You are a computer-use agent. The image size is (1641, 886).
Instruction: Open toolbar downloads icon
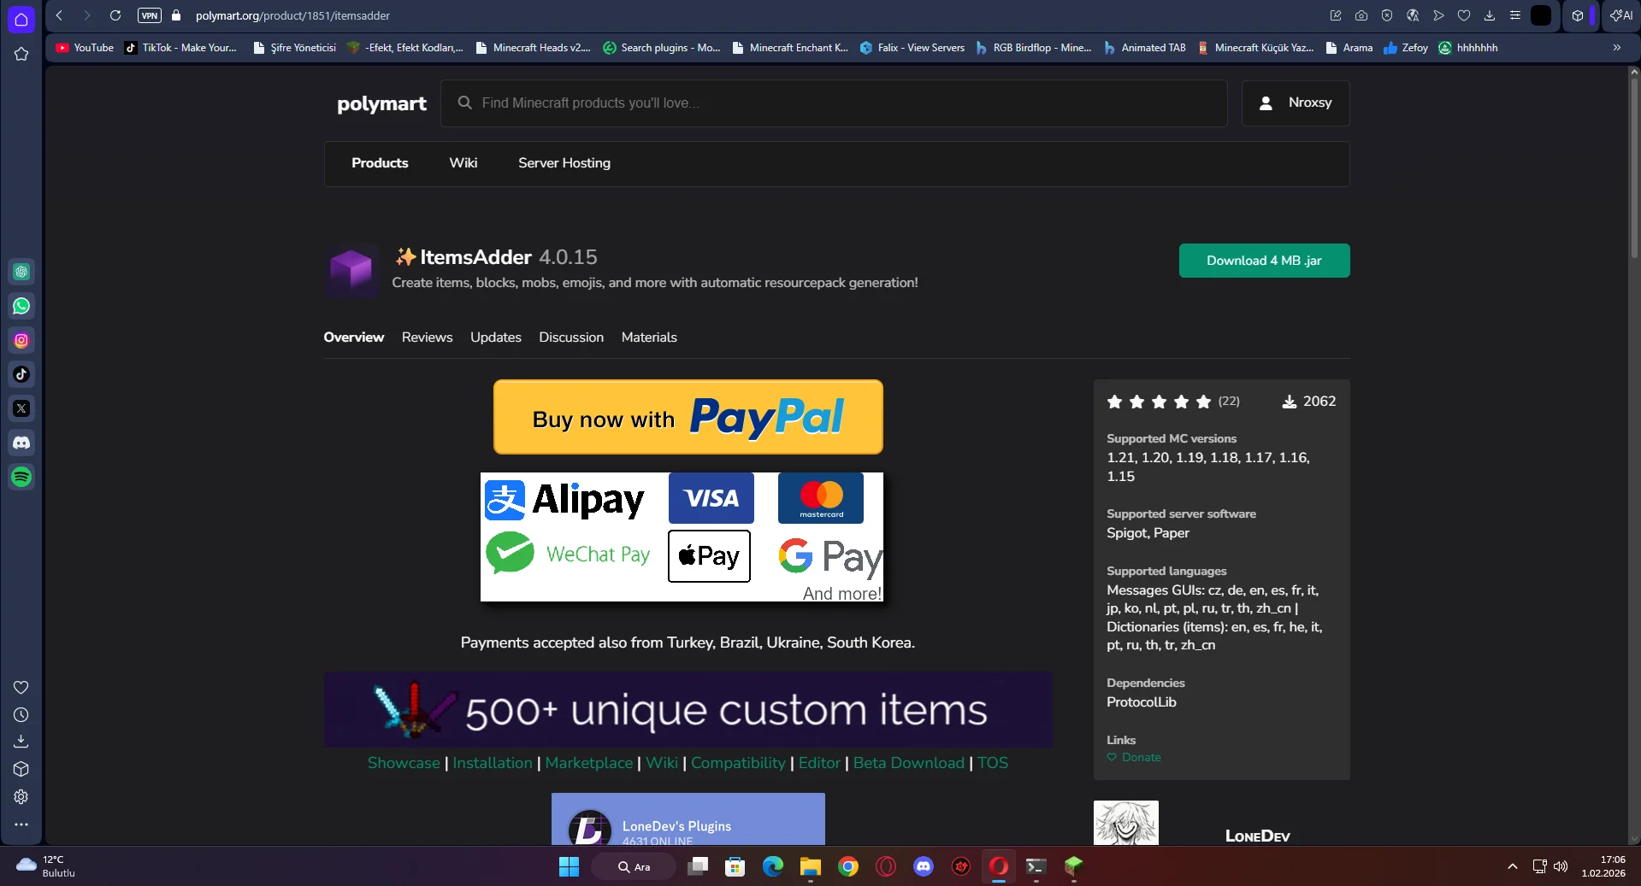coord(1490,15)
